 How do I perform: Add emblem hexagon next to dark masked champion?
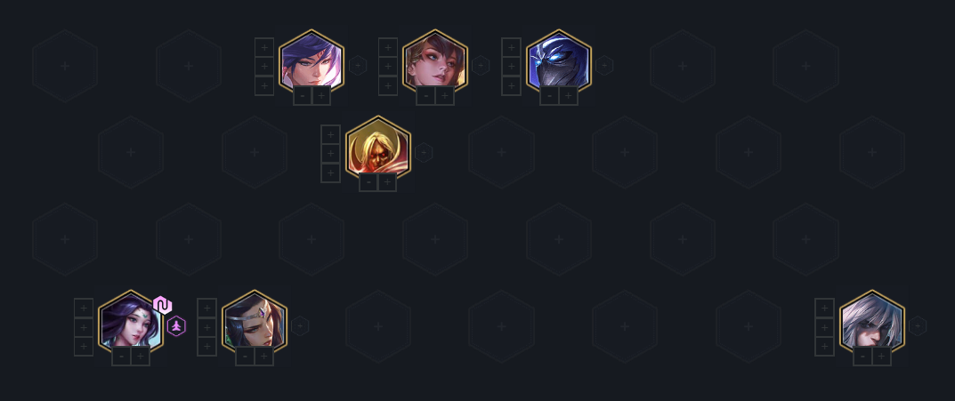tap(604, 65)
